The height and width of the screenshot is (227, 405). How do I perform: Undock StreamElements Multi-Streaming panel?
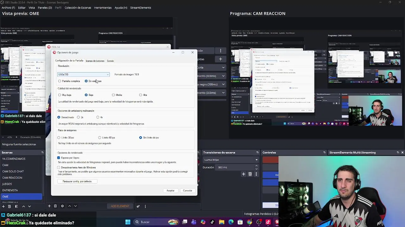pyautogui.click(x=398, y=153)
